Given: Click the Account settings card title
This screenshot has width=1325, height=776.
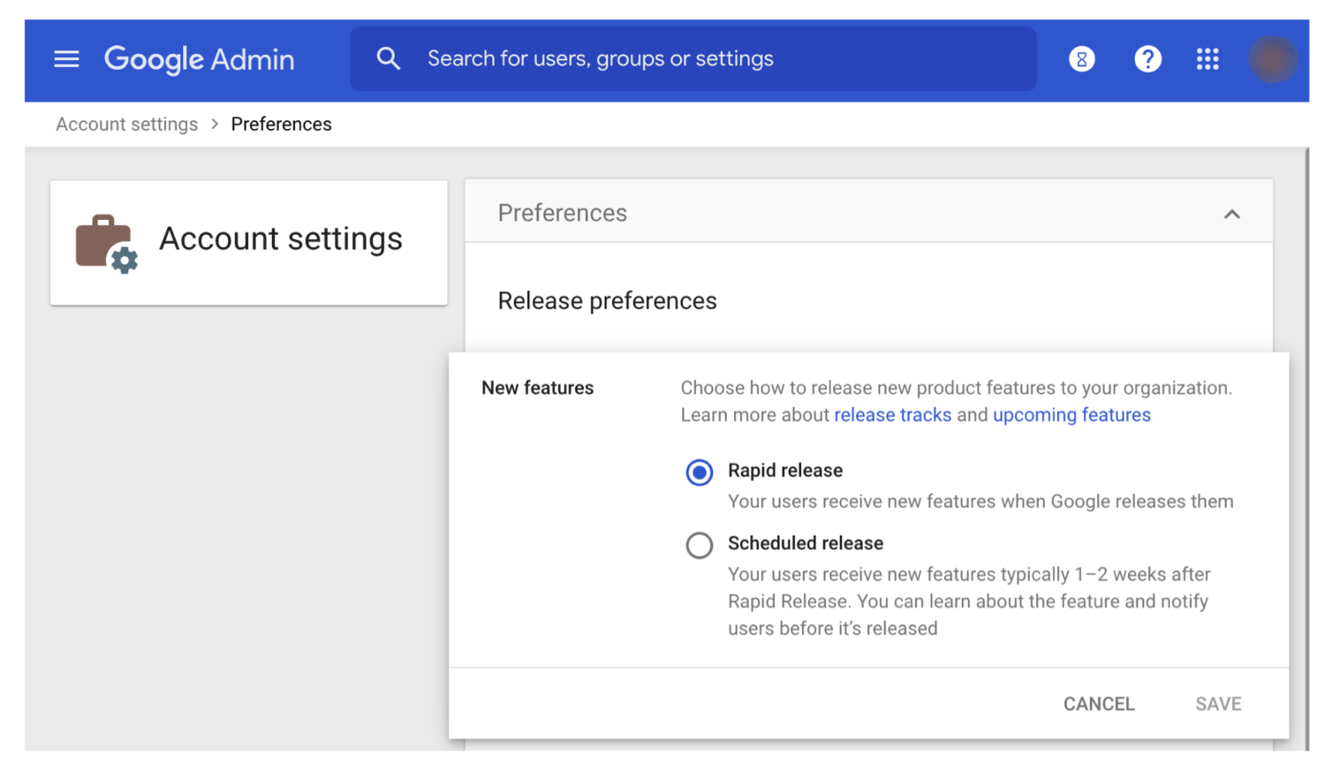Looking at the screenshot, I should tap(280, 239).
